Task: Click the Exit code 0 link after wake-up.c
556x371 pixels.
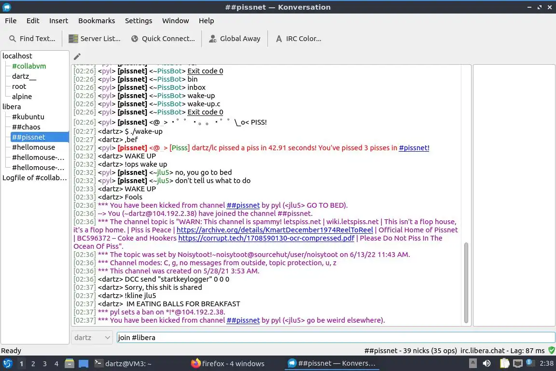Action: [x=205, y=112]
